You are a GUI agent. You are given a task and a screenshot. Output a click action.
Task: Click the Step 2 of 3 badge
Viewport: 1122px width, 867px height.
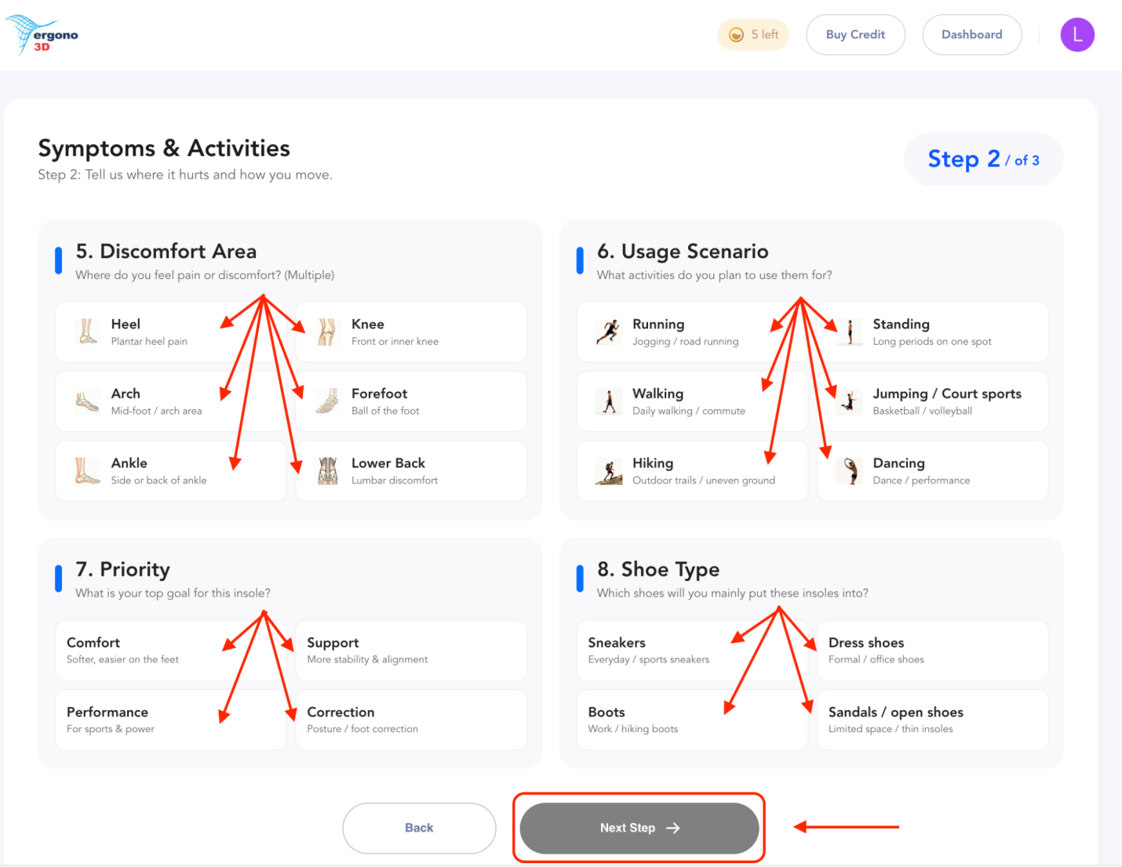(983, 158)
